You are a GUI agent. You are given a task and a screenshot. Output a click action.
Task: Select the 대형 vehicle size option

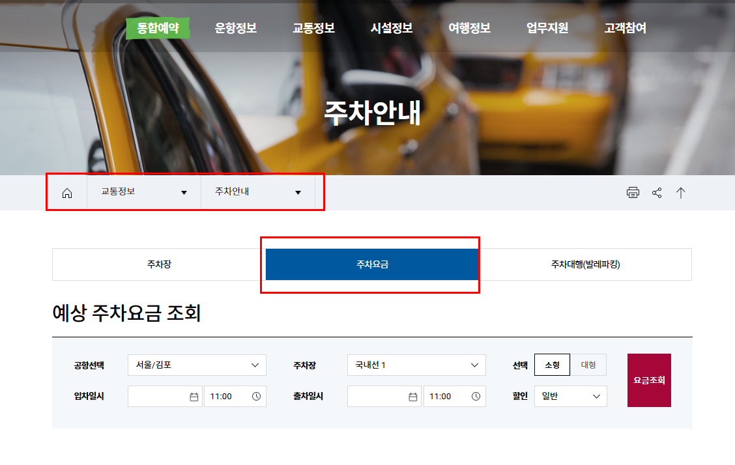coord(589,365)
